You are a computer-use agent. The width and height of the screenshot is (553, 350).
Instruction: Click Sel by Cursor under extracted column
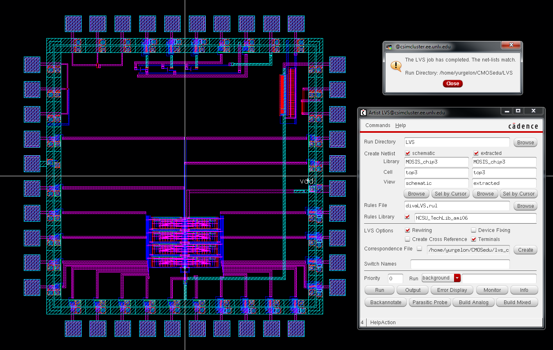(x=519, y=194)
